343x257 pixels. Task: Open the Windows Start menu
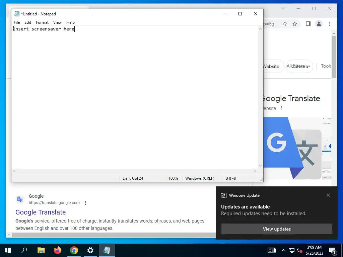pos(8,250)
